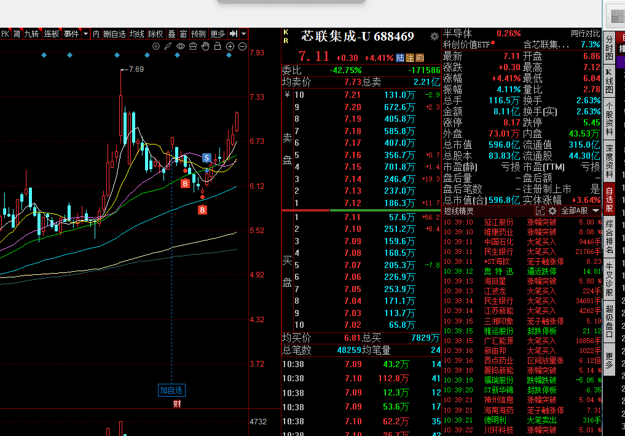Screen dimensions: 625x436
Task: Click the stock title 芯联集成-U 688469
Action: (358, 36)
